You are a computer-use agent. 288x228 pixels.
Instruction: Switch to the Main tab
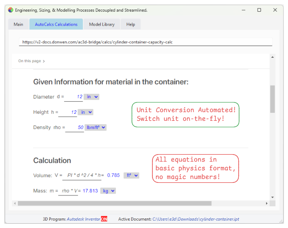tap(18, 24)
